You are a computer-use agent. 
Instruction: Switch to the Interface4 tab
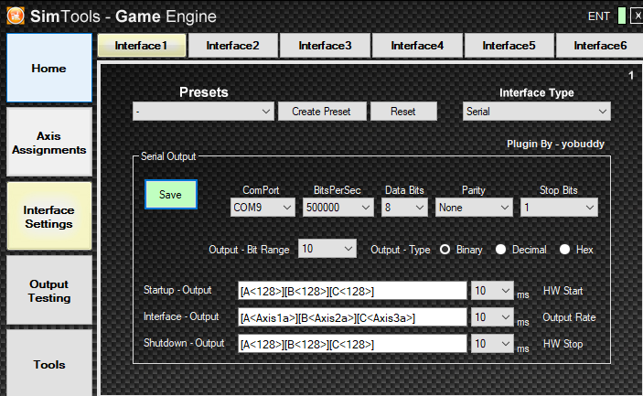[x=417, y=46]
